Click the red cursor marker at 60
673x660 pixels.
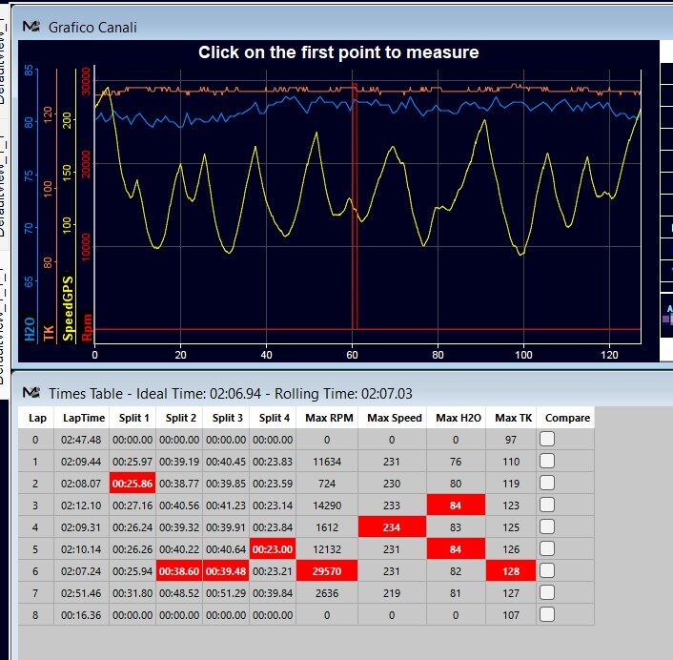point(355,206)
